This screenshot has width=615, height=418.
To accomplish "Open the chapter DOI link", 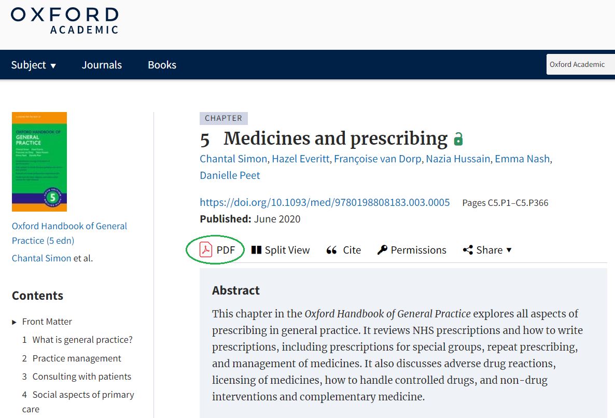I will click(x=325, y=202).
